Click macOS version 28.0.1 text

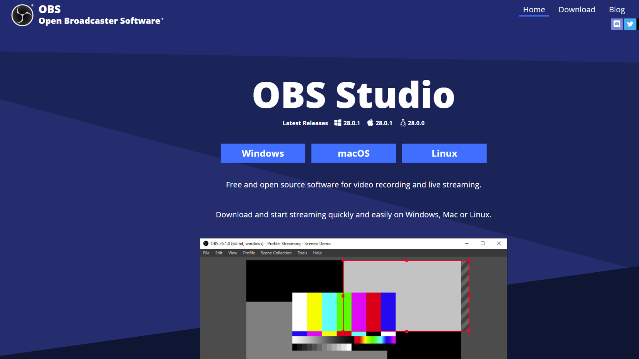pos(384,123)
